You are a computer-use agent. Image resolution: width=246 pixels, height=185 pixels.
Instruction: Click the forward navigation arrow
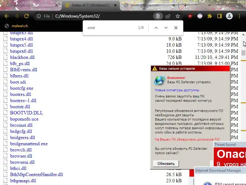pyautogui.click(x=17, y=16)
